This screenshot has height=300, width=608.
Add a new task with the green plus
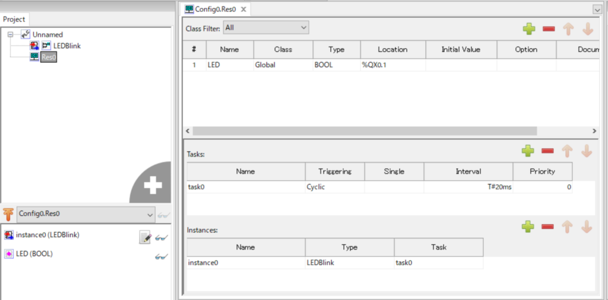tap(528, 151)
